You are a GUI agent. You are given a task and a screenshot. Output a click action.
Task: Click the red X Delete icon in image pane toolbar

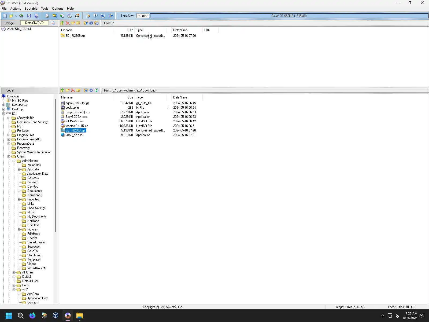[x=68, y=23]
